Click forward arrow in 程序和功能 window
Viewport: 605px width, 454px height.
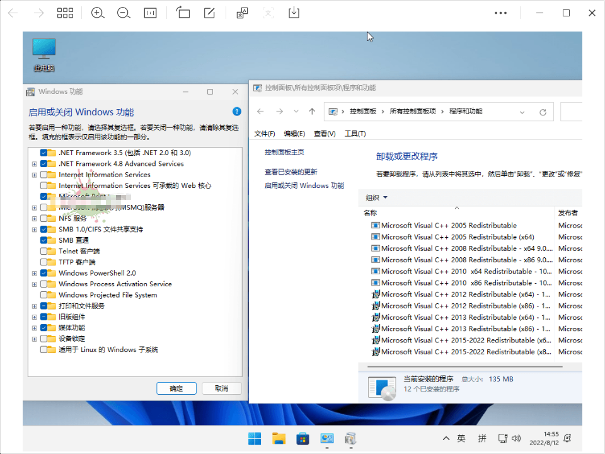click(279, 112)
